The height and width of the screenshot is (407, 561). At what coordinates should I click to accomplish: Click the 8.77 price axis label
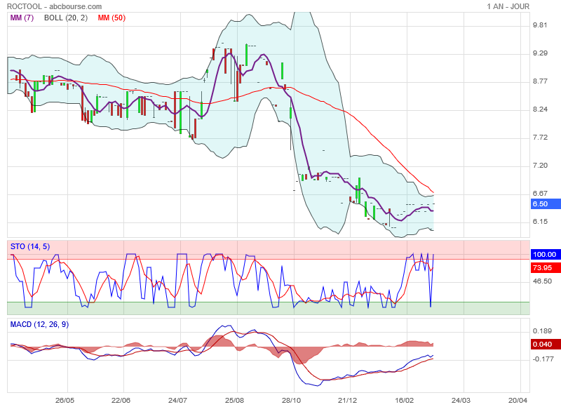(540, 81)
